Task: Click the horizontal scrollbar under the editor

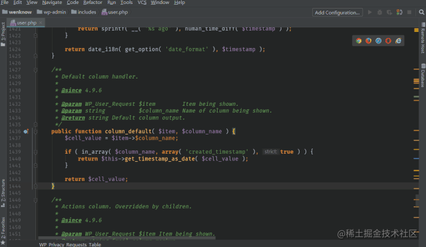Action: (127, 238)
